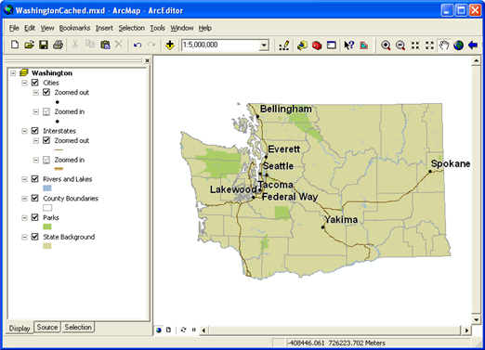Image resolution: width=485 pixels, height=350 pixels.
Task: Click the Save floppy disk icon
Action: [x=44, y=45]
